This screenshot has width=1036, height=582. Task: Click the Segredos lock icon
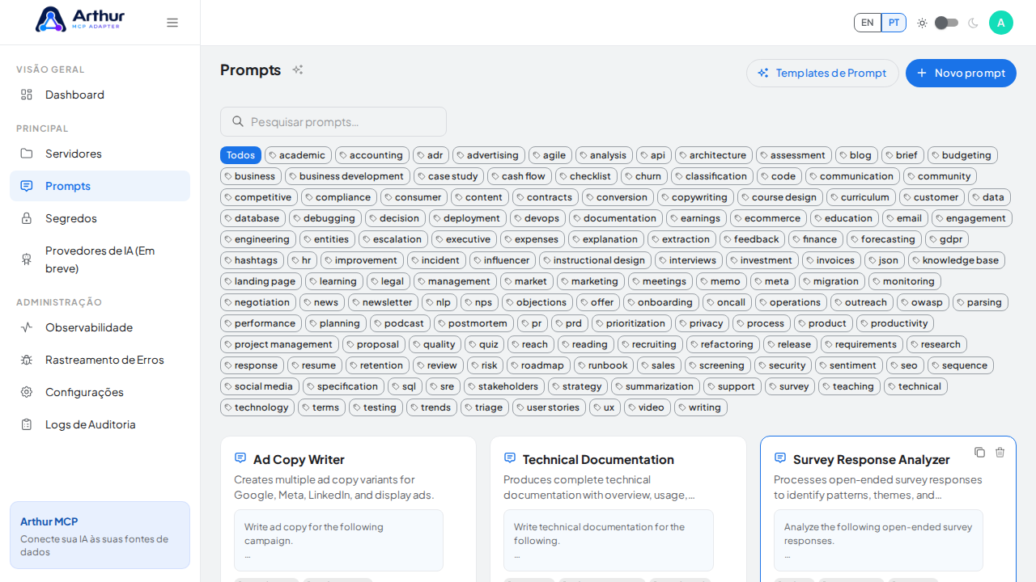27,218
